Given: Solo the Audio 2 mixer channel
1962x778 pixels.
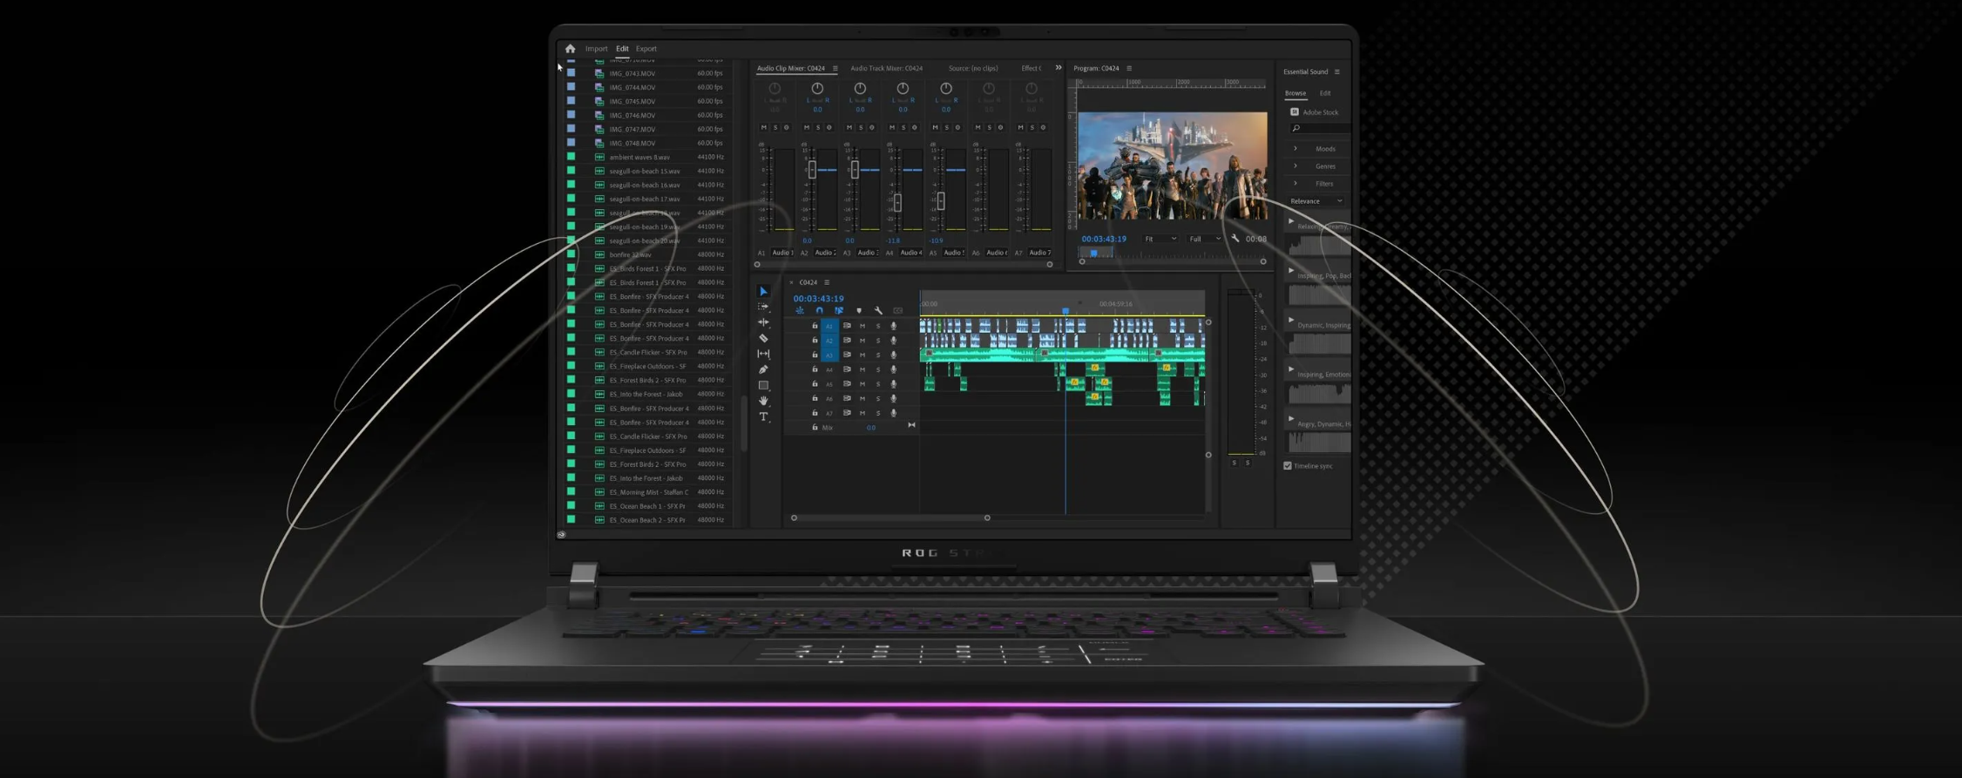Looking at the screenshot, I should (x=818, y=127).
